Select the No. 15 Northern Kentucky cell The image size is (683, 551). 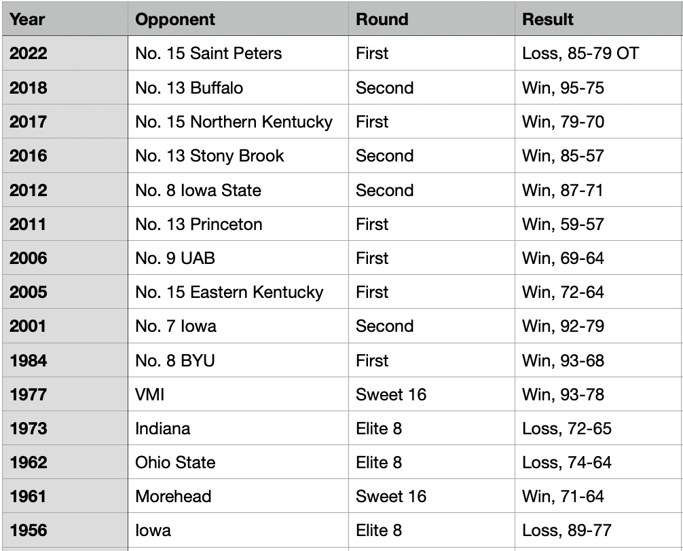click(238, 121)
